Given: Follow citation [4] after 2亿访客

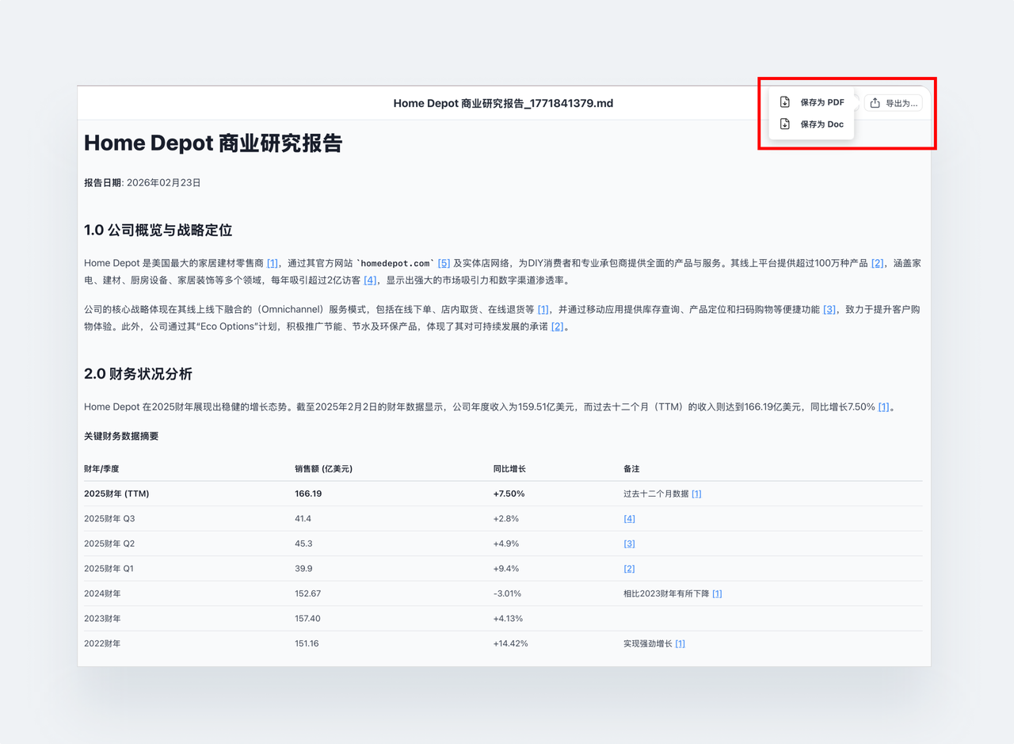Looking at the screenshot, I should coord(370,280).
